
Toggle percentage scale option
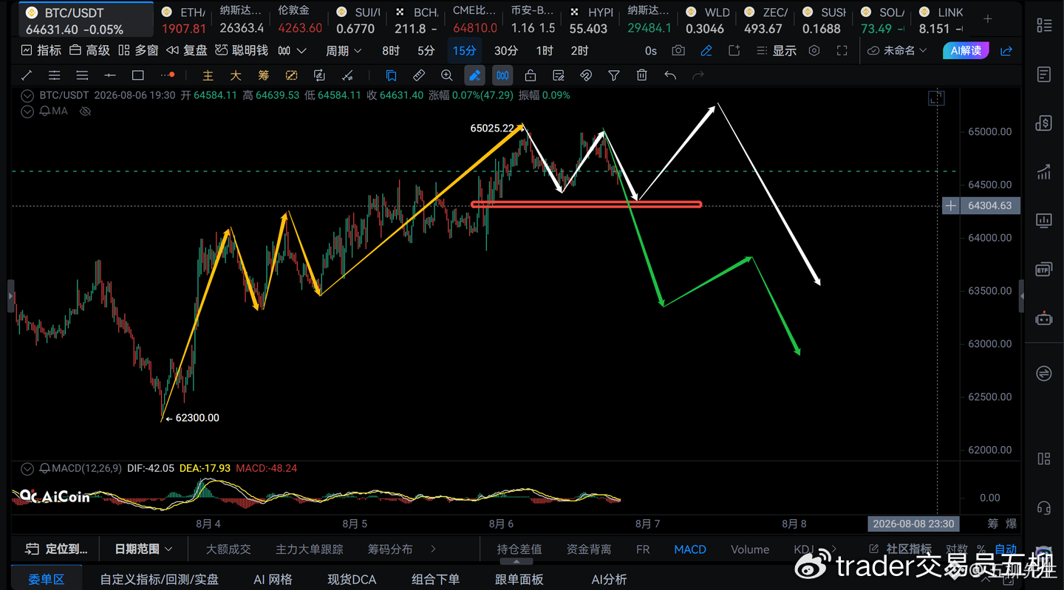[x=981, y=549]
